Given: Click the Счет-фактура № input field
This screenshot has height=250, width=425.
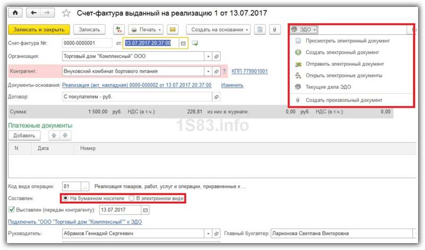Looking at the screenshot, I should coord(87,43).
